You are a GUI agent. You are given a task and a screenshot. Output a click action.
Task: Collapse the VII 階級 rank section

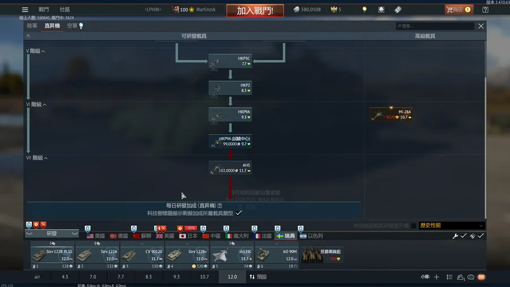(37, 158)
